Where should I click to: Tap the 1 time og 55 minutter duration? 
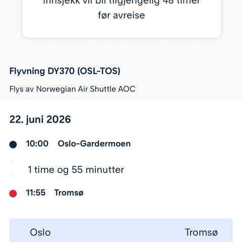[x=76, y=169]
